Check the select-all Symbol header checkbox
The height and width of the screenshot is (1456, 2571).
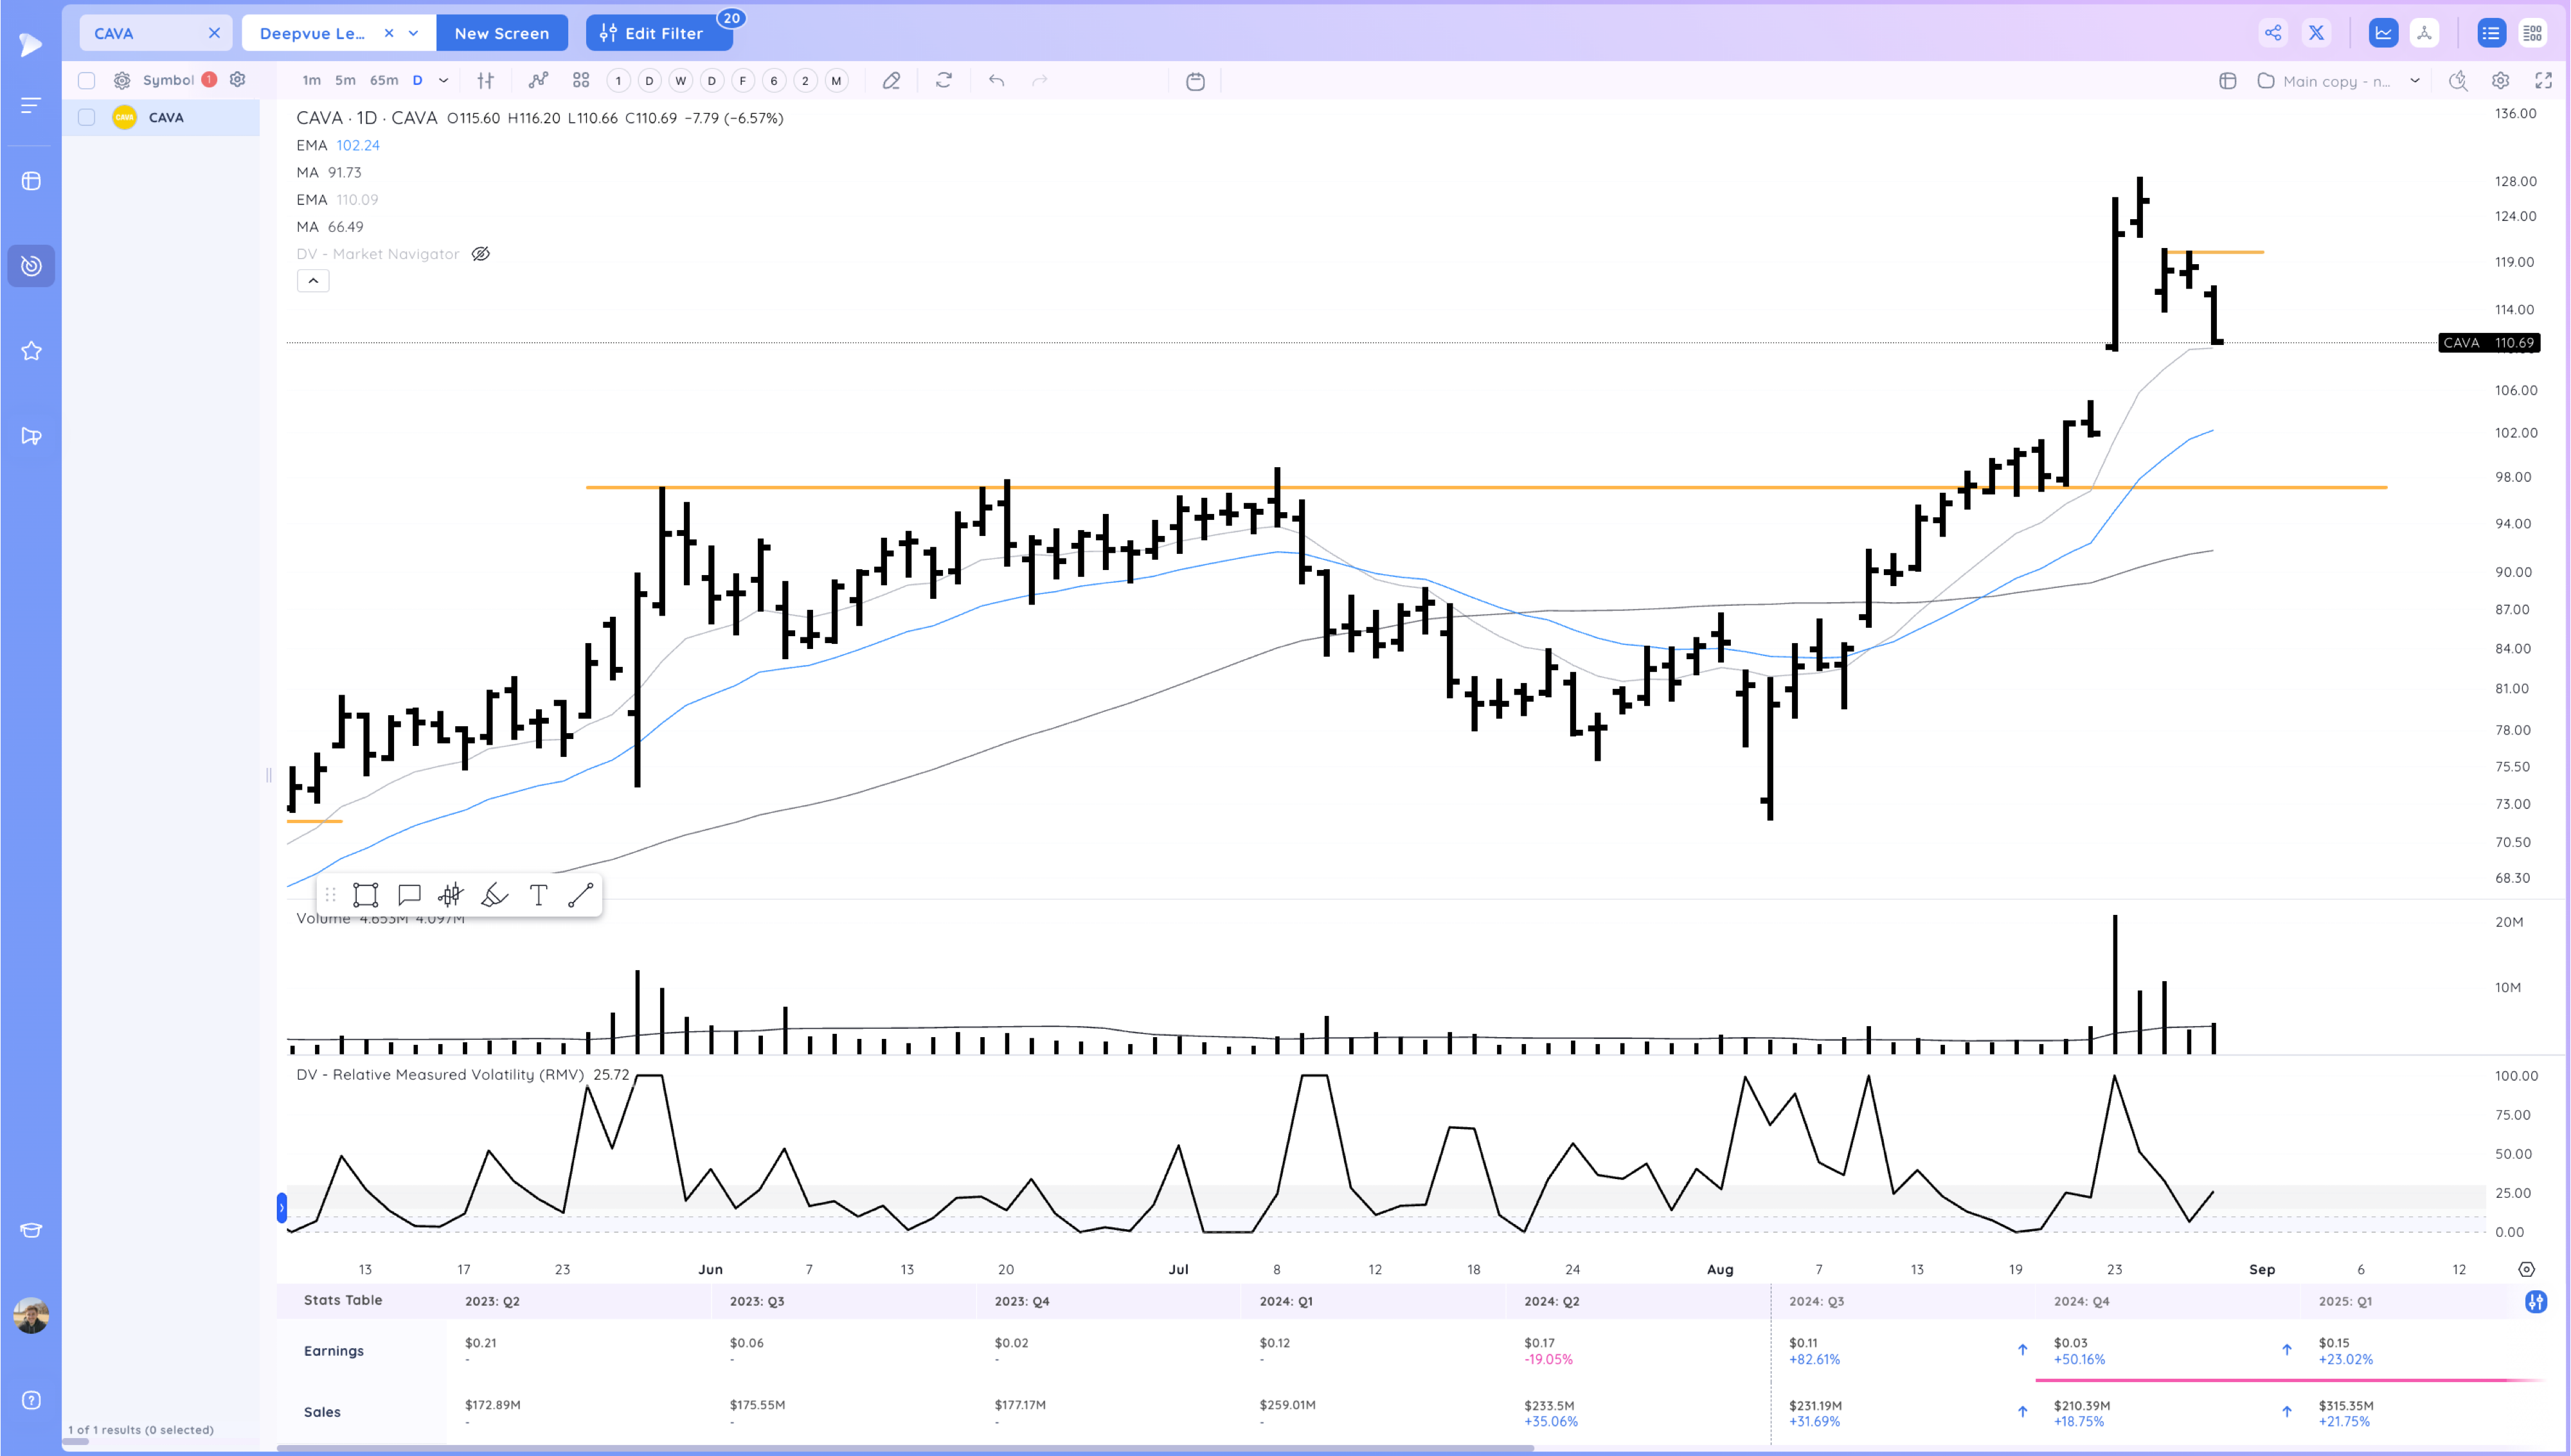tap(87, 80)
